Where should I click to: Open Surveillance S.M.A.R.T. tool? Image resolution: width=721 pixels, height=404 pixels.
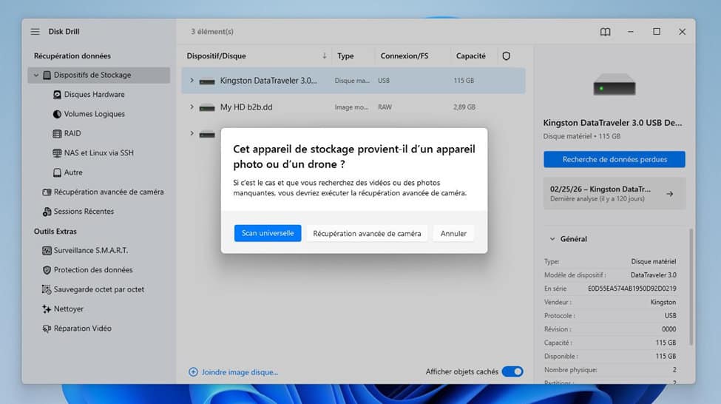pos(90,250)
